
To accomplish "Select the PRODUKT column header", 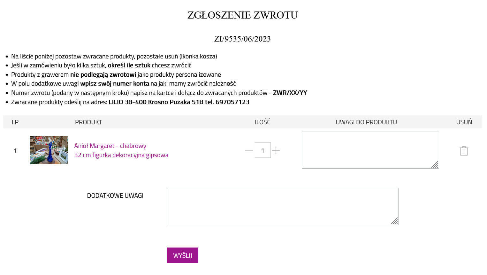I will (88, 122).
